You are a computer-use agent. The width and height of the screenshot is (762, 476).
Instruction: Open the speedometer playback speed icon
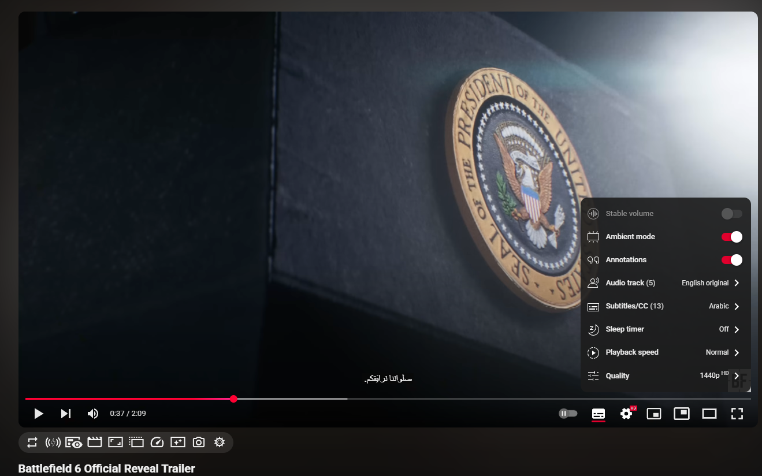157,442
